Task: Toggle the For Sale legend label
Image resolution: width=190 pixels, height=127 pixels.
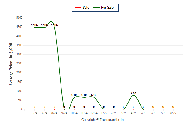Action: [x=107, y=8]
